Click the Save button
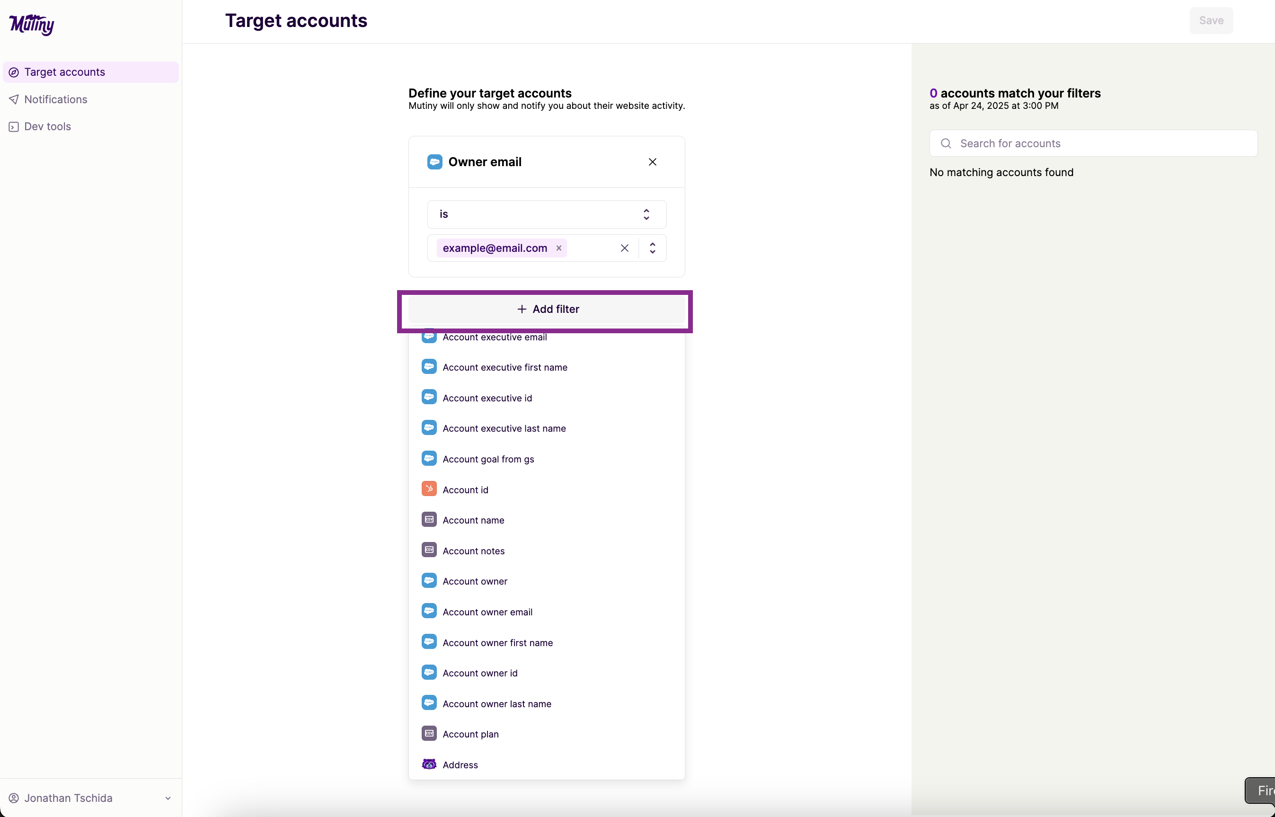 point(1212,20)
